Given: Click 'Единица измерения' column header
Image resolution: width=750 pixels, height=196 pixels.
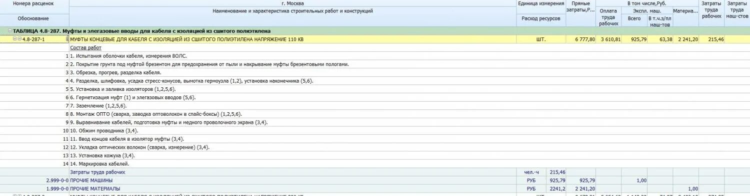Looking at the screenshot, I should (x=541, y=3).
